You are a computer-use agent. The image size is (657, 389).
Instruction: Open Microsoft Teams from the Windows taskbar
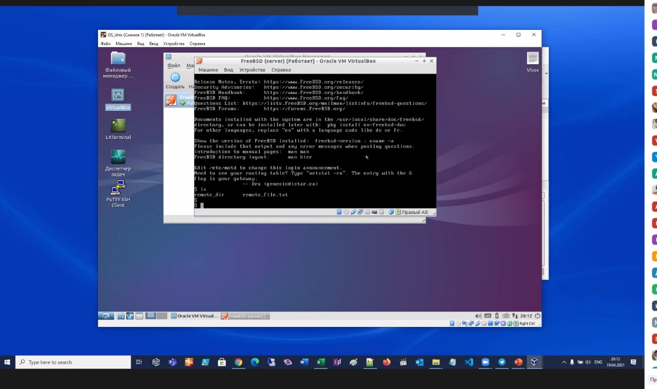click(x=172, y=362)
